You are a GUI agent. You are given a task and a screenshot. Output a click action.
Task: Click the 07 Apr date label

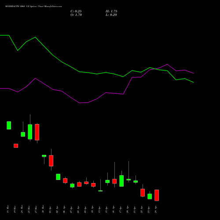click(x=71, y=209)
